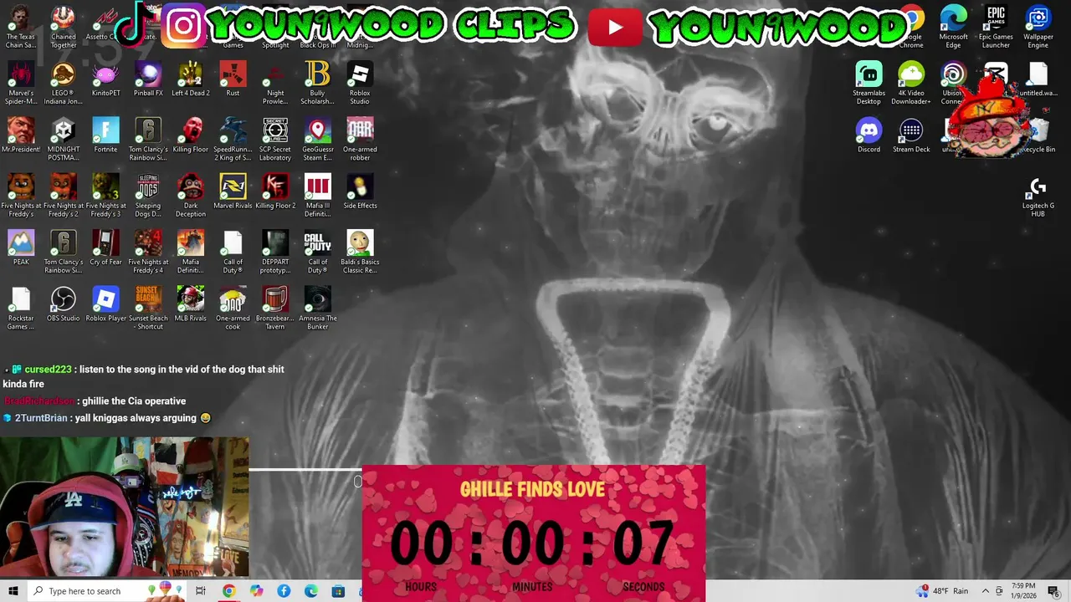The height and width of the screenshot is (602, 1071).
Task: Open the 48°F Rain weather widget
Action: coord(940,591)
